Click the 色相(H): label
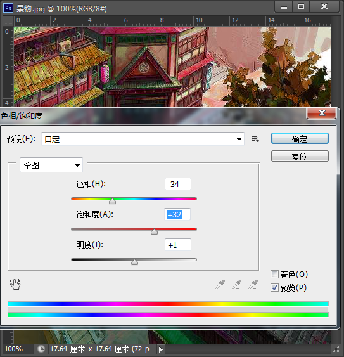 pos(91,184)
